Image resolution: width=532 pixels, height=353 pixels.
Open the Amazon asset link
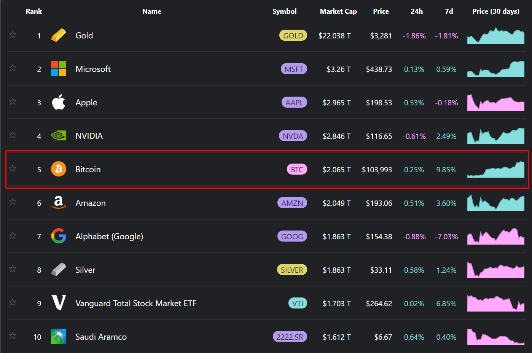pyautogui.click(x=91, y=203)
